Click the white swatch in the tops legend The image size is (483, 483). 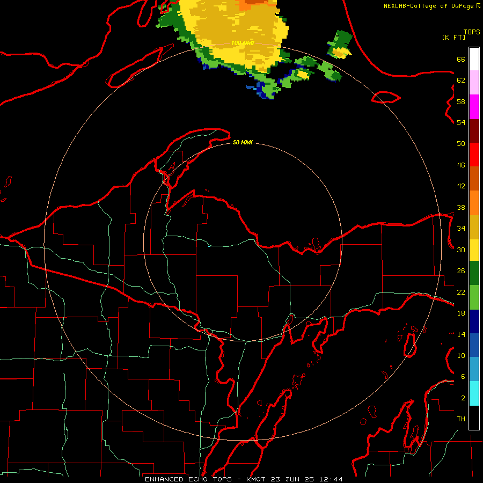474,59
